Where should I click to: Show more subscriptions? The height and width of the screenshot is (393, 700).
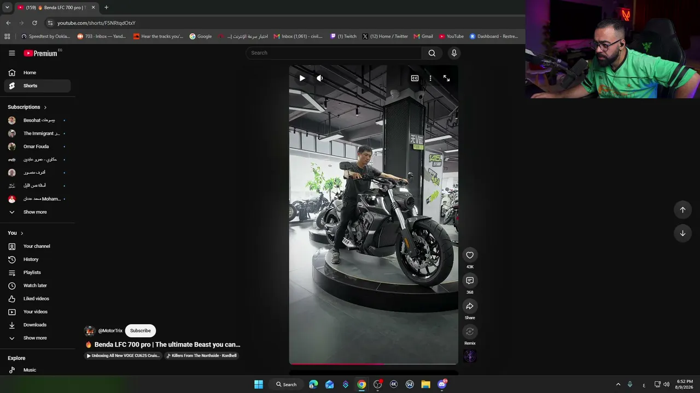[37, 212]
